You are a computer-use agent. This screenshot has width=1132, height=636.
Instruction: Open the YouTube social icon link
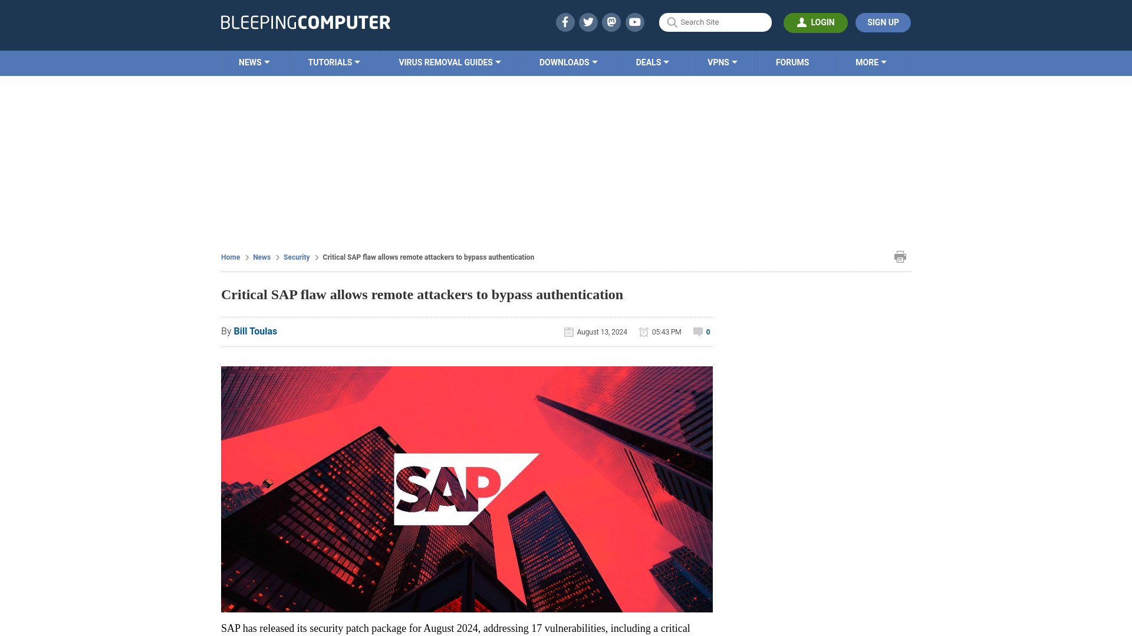coord(634,22)
